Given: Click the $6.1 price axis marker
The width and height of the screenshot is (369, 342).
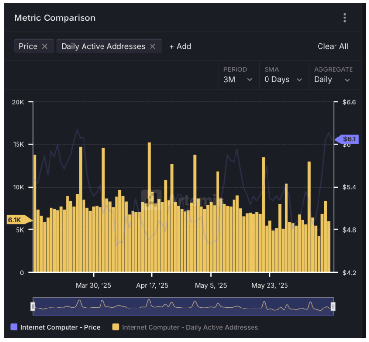Looking at the screenshot, I should click(348, 139).
